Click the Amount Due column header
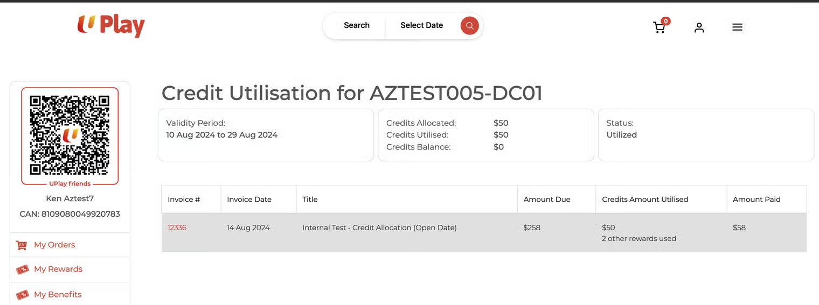Viewport: 819px width, 305px height. (x=547, y=199)
